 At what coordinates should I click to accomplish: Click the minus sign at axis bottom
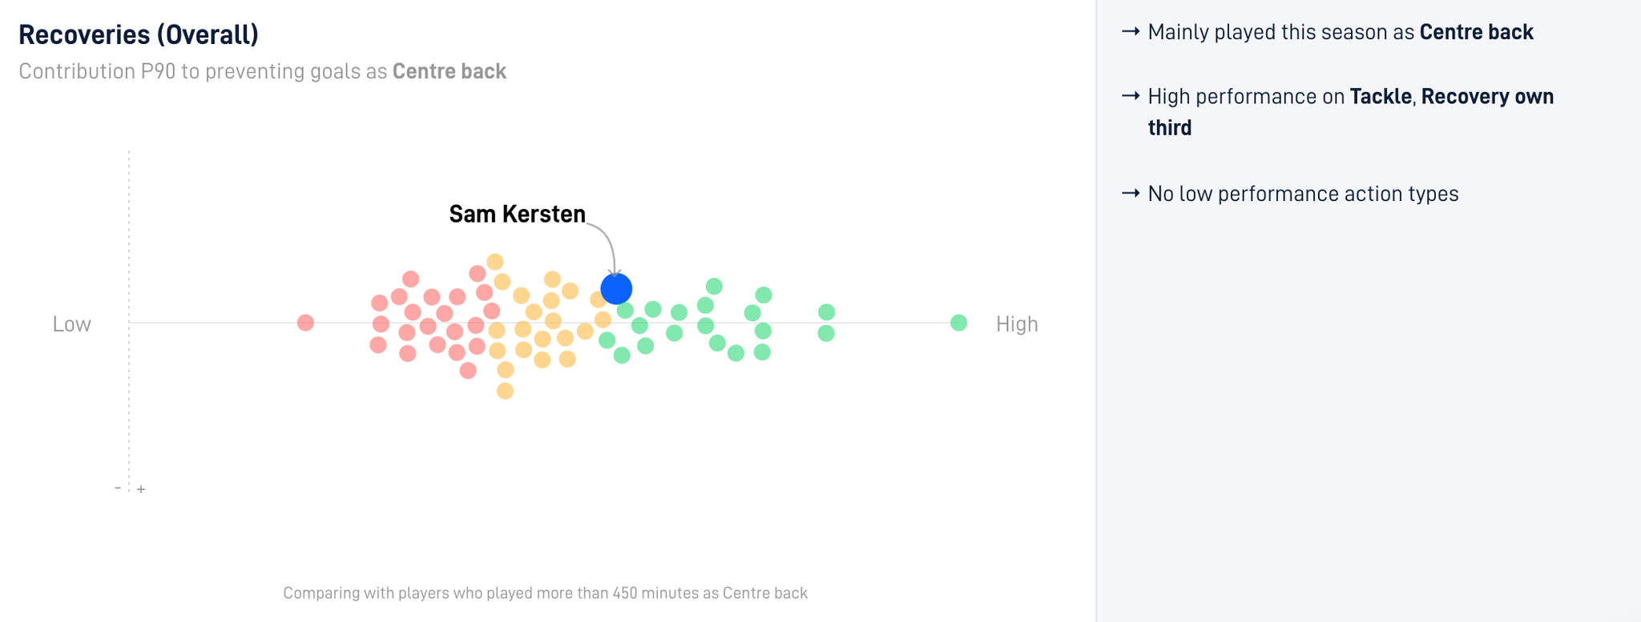pos(118,488)
